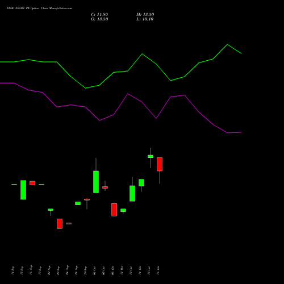Click the green candle above 13 Oct

[x=132, y=194]
